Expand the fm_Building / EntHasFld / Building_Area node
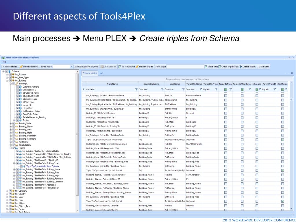296x222 pixels. coord(14,172)
